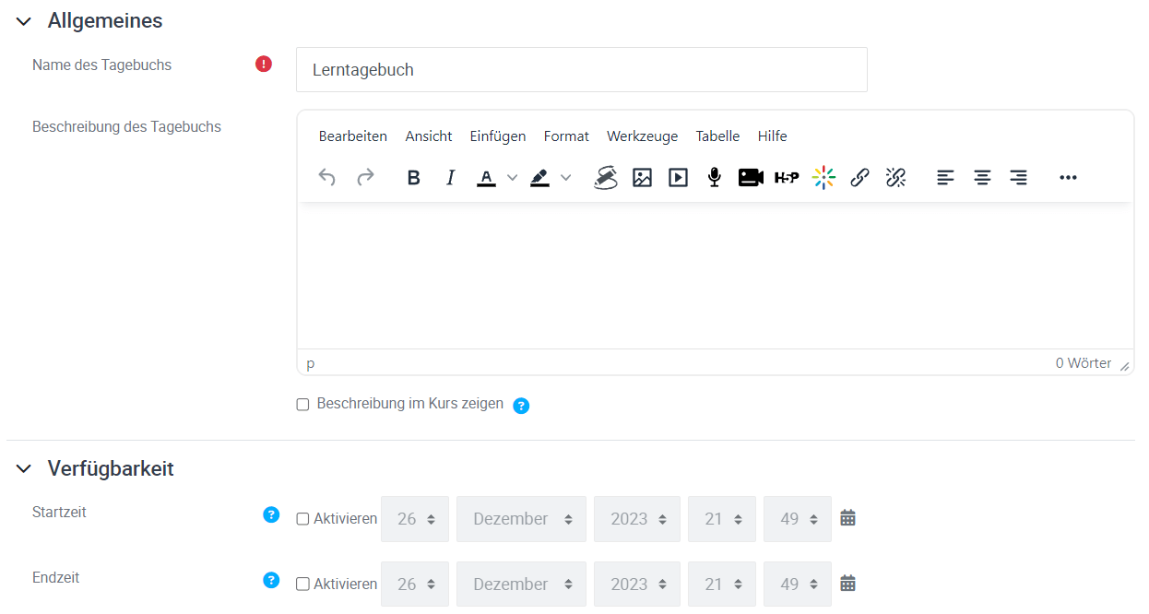The width and height of the screenshot is (1149, 614).
Task: Open the Tabelle menu in the editor
Action: click(x=717, y=136)
